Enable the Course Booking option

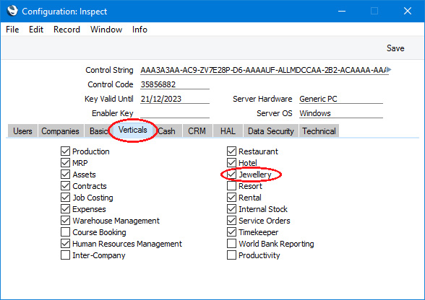pyautogui.click(x=65, y=232)
